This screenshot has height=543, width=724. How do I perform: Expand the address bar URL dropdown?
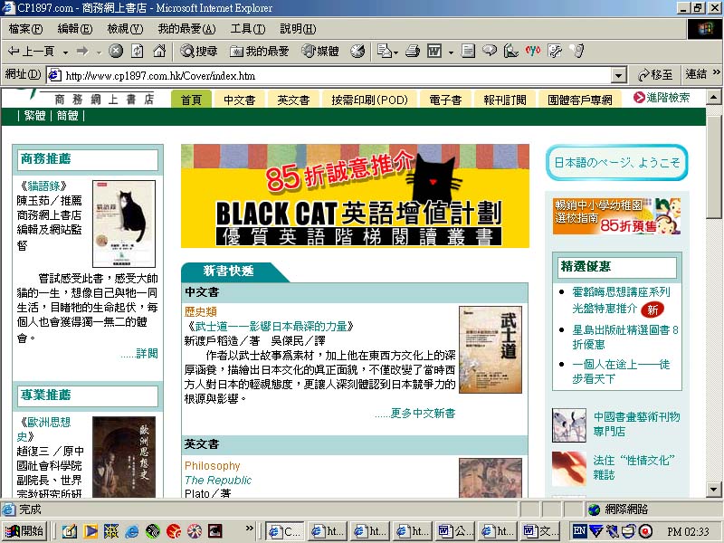pyautogui.click(x=619, y=75)
